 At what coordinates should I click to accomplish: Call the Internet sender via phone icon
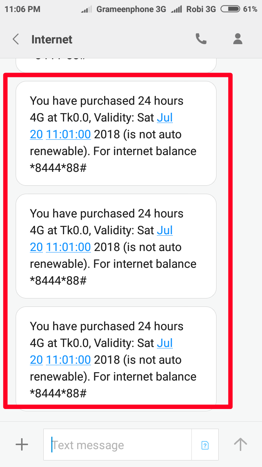[x=201, y=39]
